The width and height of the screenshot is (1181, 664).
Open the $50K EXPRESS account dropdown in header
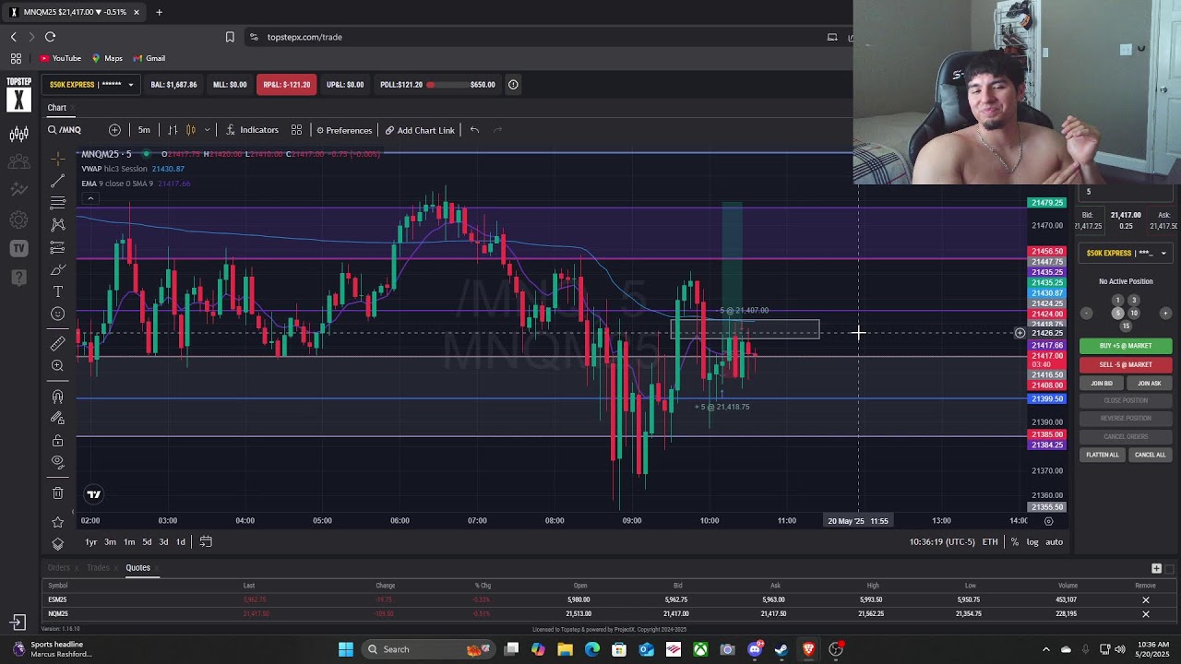(x=92, y=85)
